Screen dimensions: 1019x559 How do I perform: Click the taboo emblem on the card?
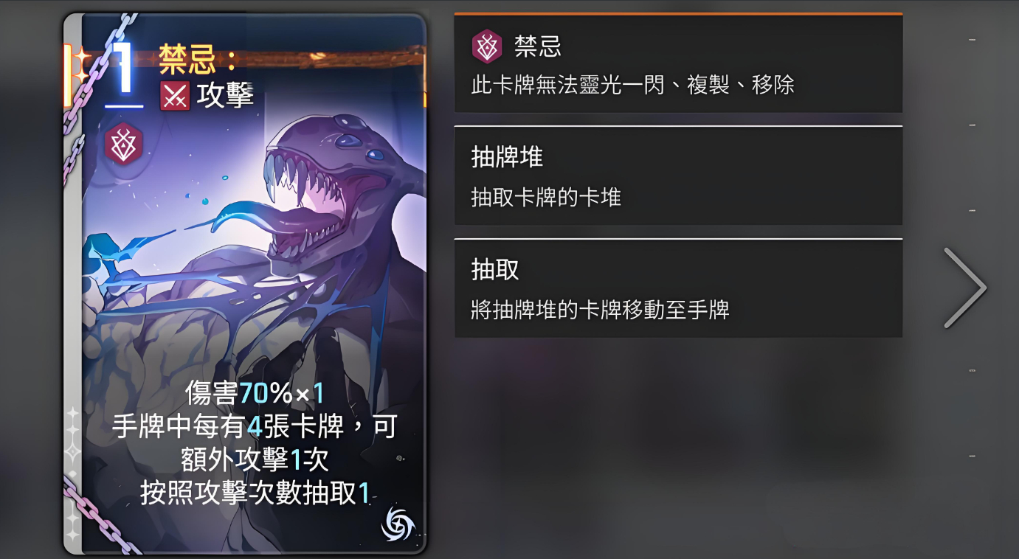click(122, 144)
